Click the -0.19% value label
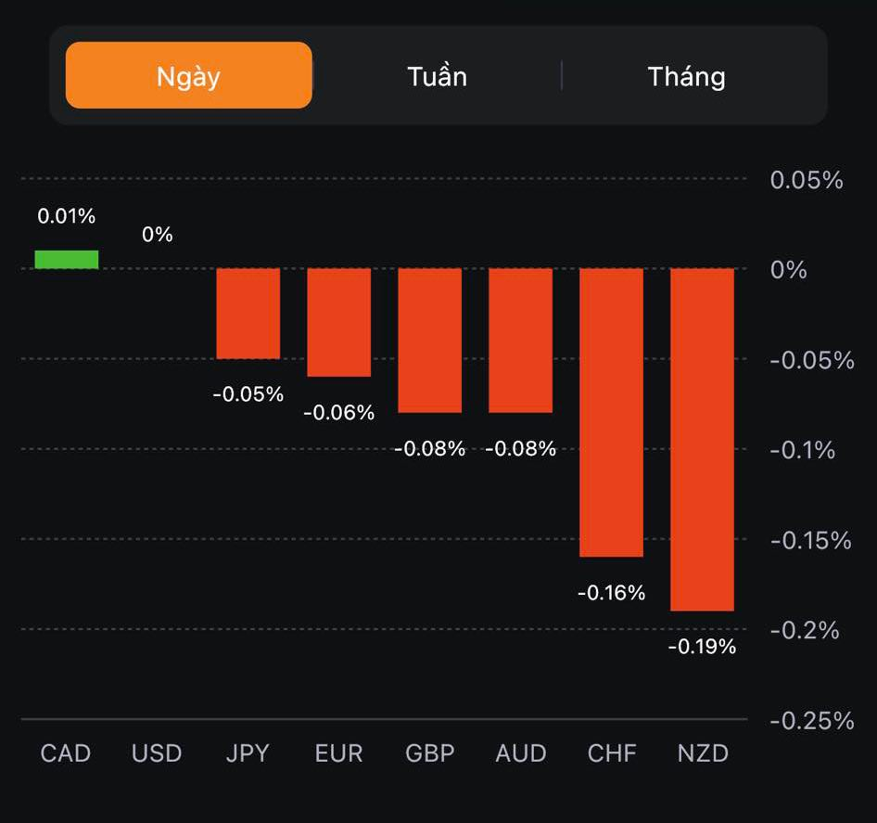 pyautogui.click(x=703, y=647)
